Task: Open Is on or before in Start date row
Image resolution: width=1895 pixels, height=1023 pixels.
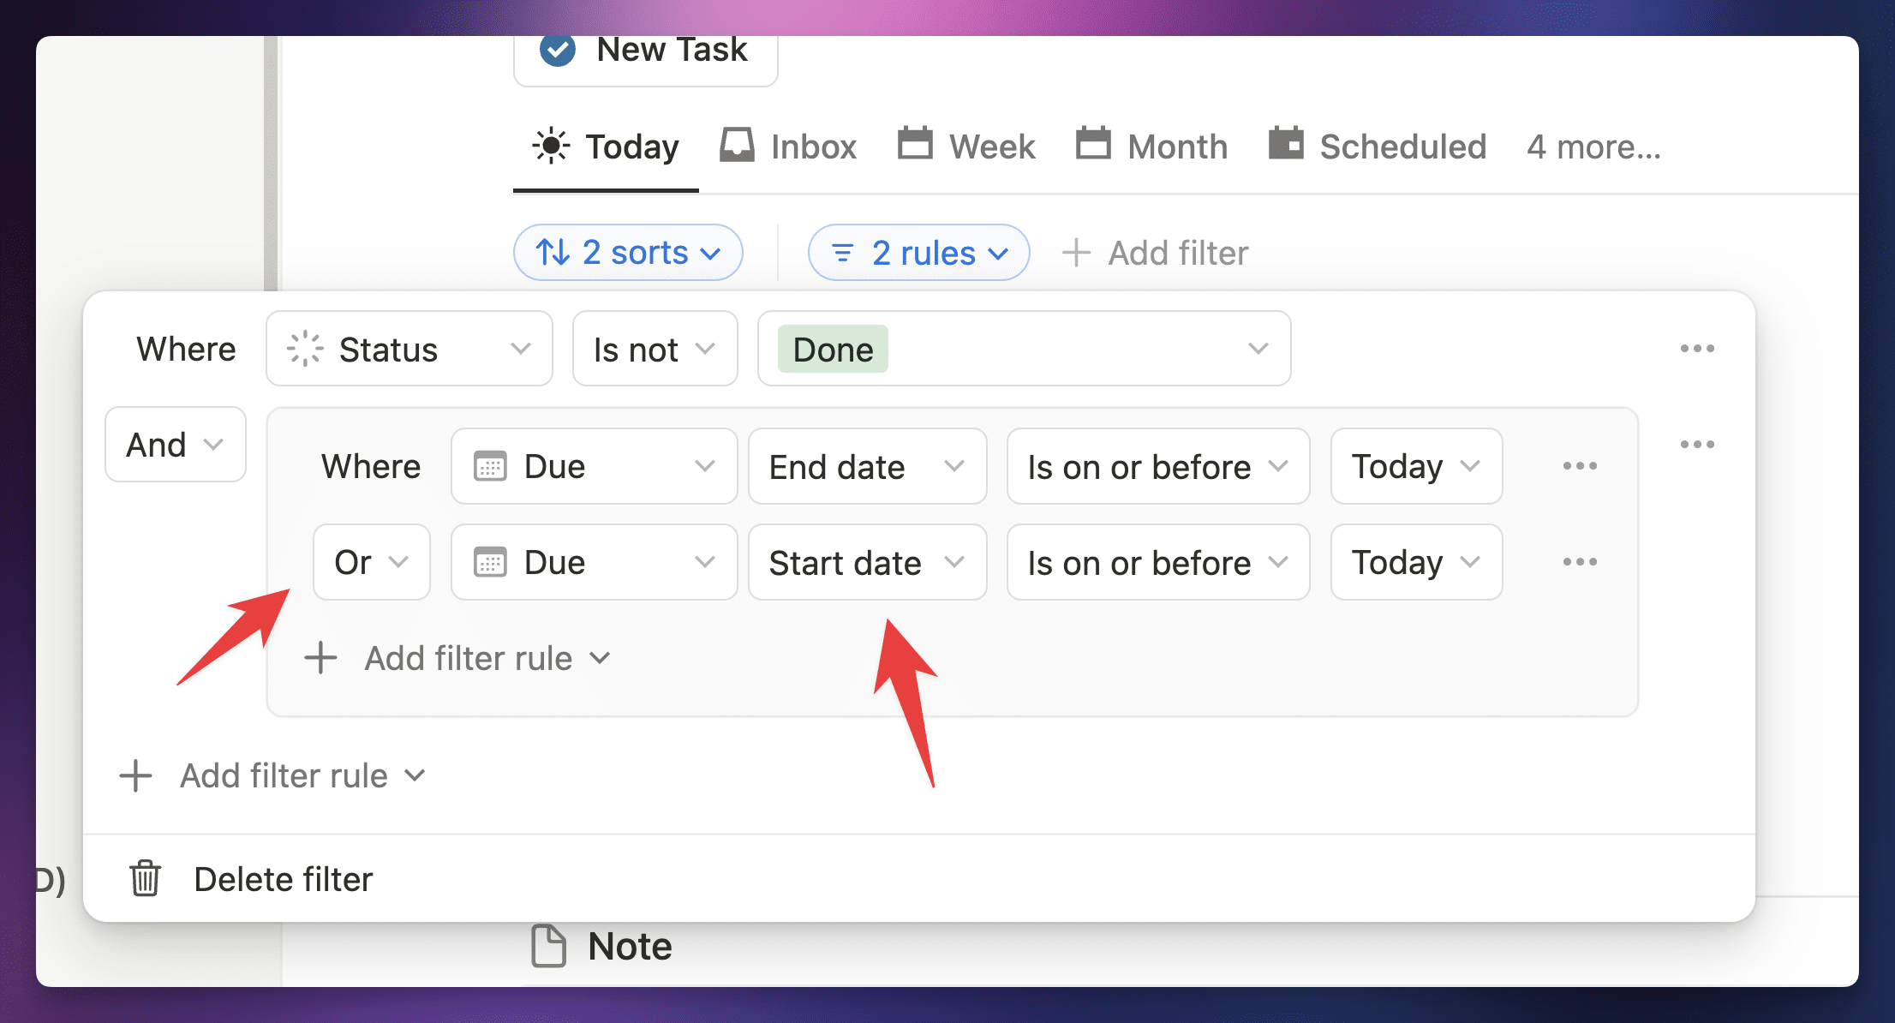Action: (x=1158, y=562)
